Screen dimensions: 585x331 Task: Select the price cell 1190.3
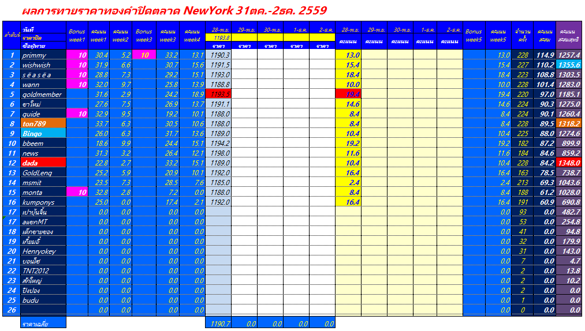tap(218, 55)
